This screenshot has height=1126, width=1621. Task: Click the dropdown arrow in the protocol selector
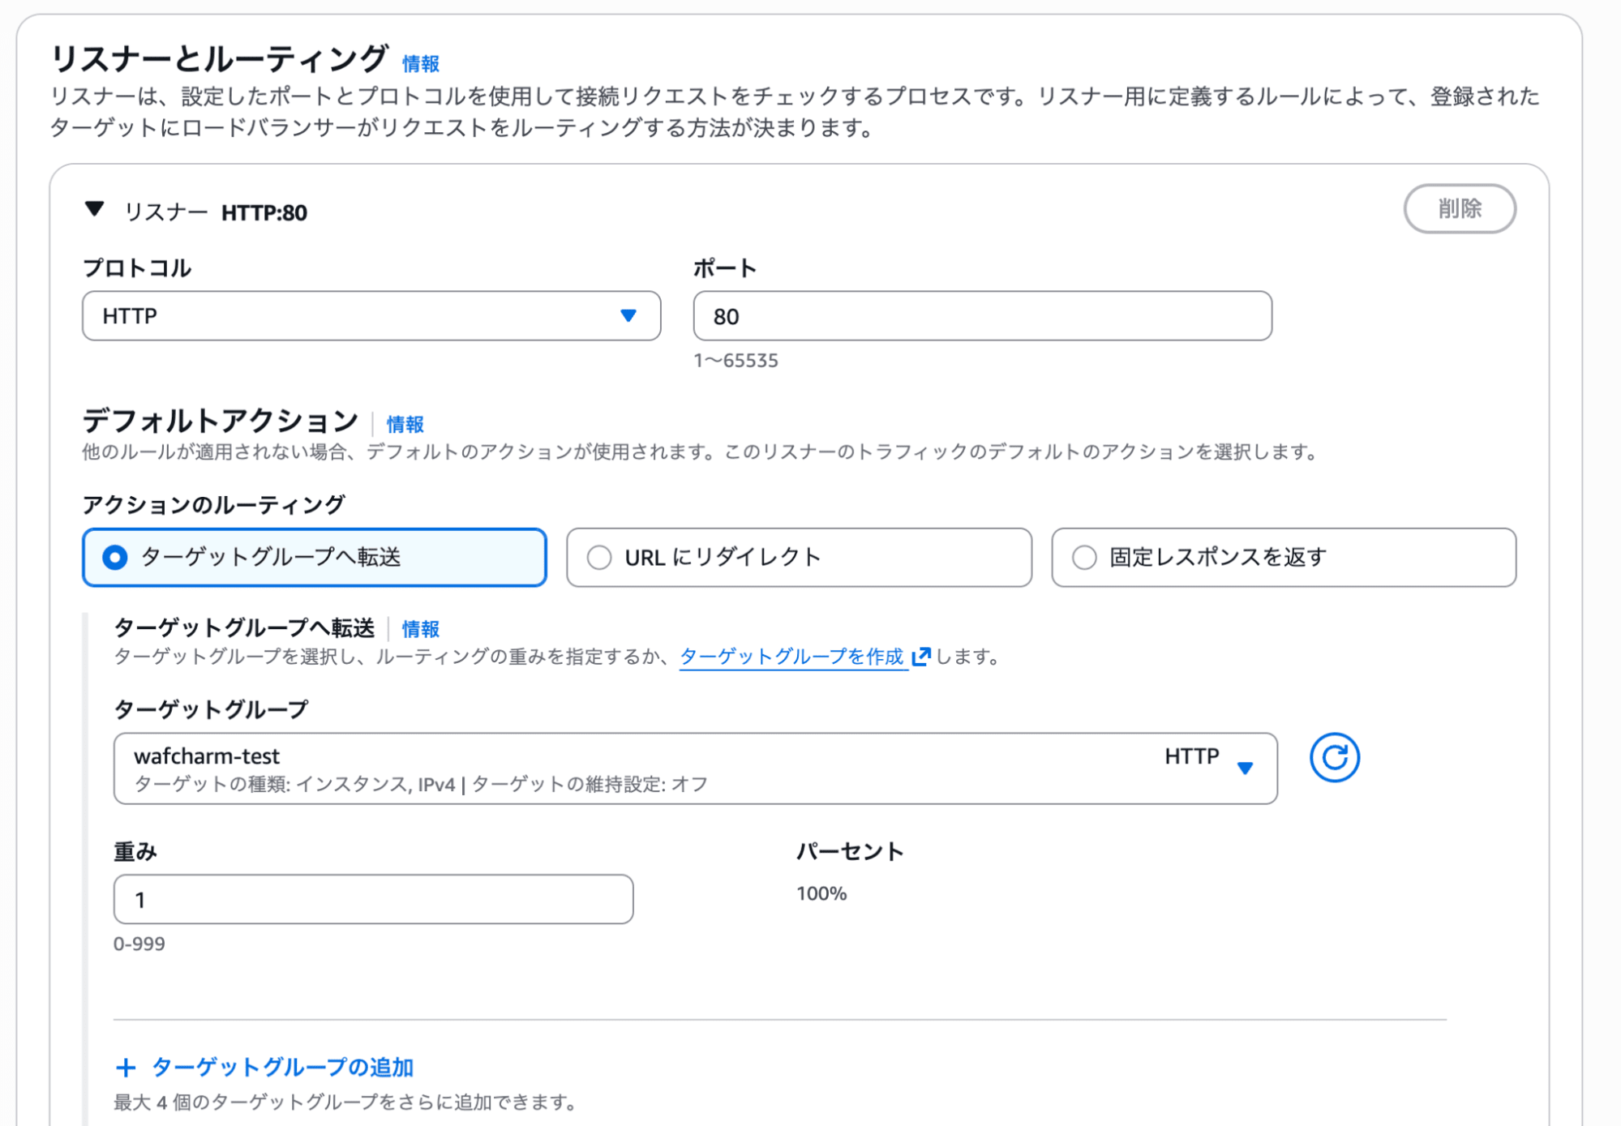(x=628, y=316)
